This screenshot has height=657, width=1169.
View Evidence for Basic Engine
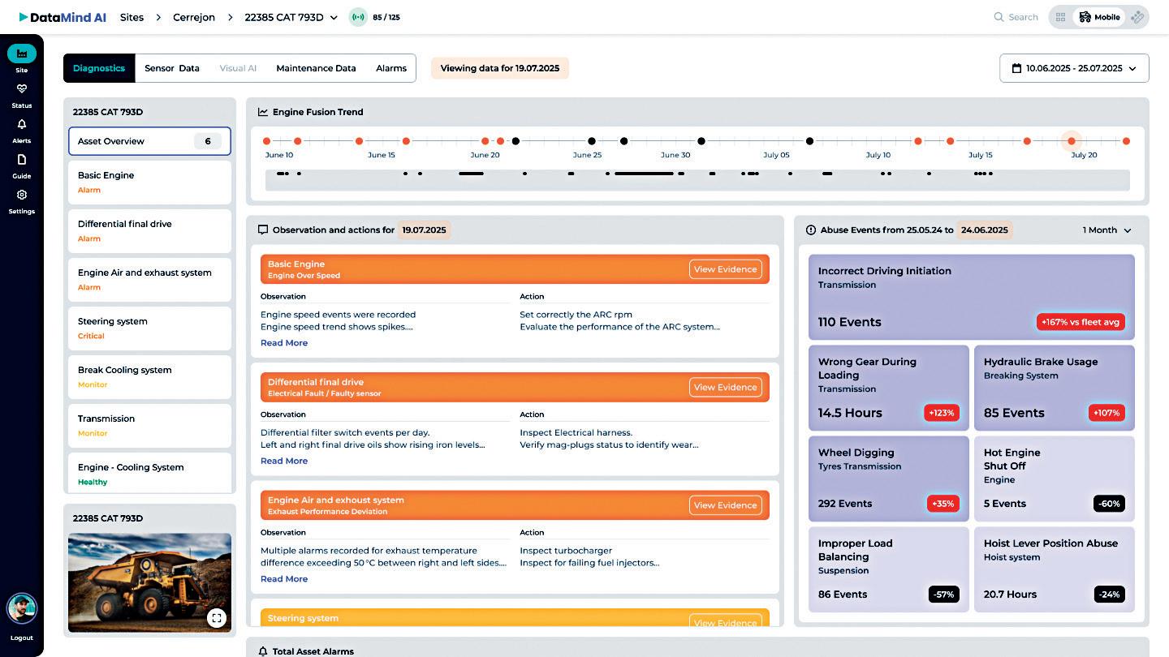click(x=726, y=269)
